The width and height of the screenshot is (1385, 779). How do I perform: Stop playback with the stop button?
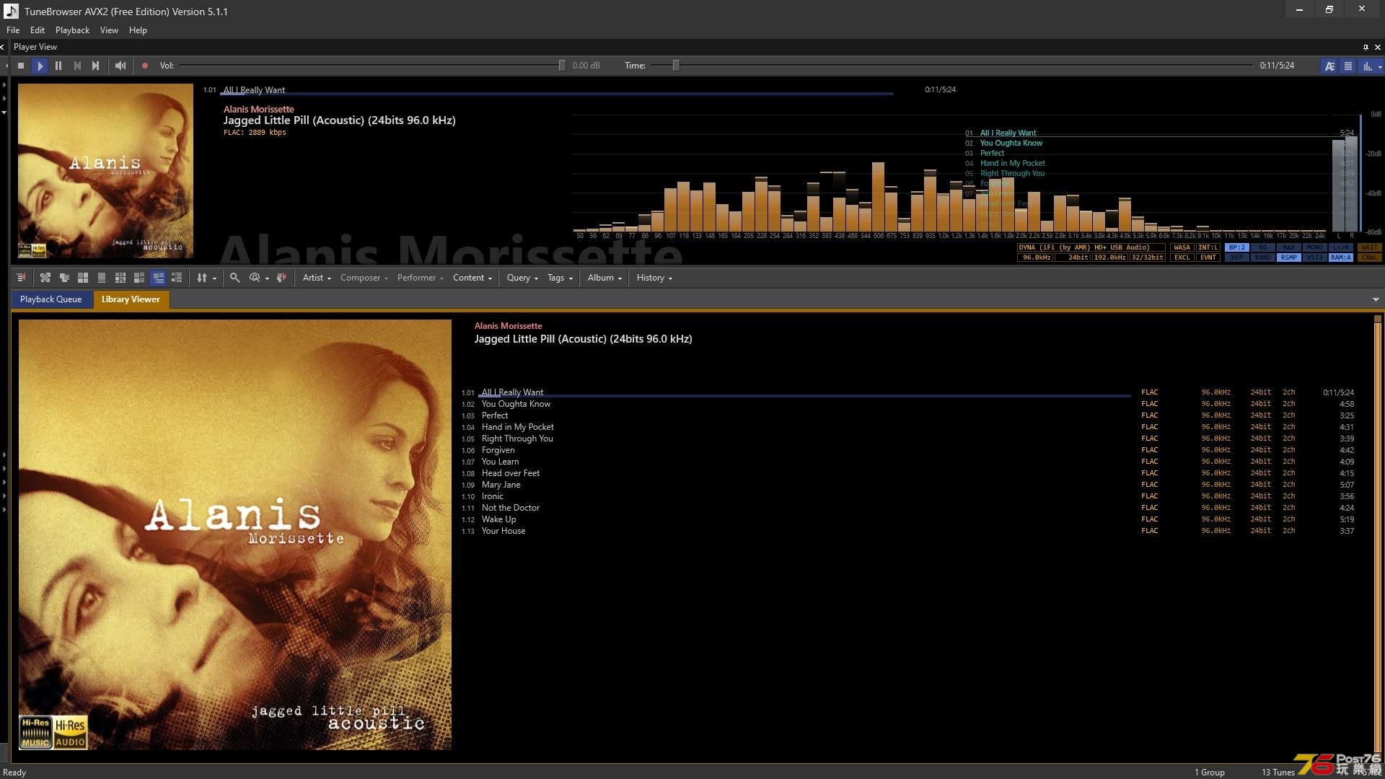coord(21,66)
